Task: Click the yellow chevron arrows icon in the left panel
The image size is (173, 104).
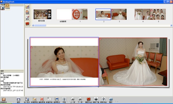Action: [x=7, y=5]
